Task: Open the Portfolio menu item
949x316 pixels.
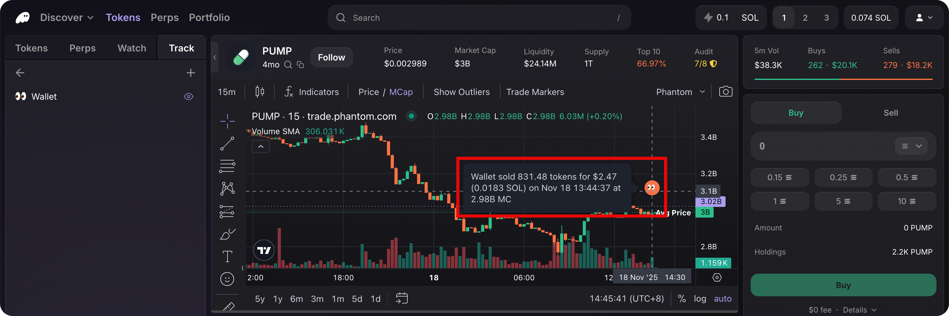Action: point(209,17)
